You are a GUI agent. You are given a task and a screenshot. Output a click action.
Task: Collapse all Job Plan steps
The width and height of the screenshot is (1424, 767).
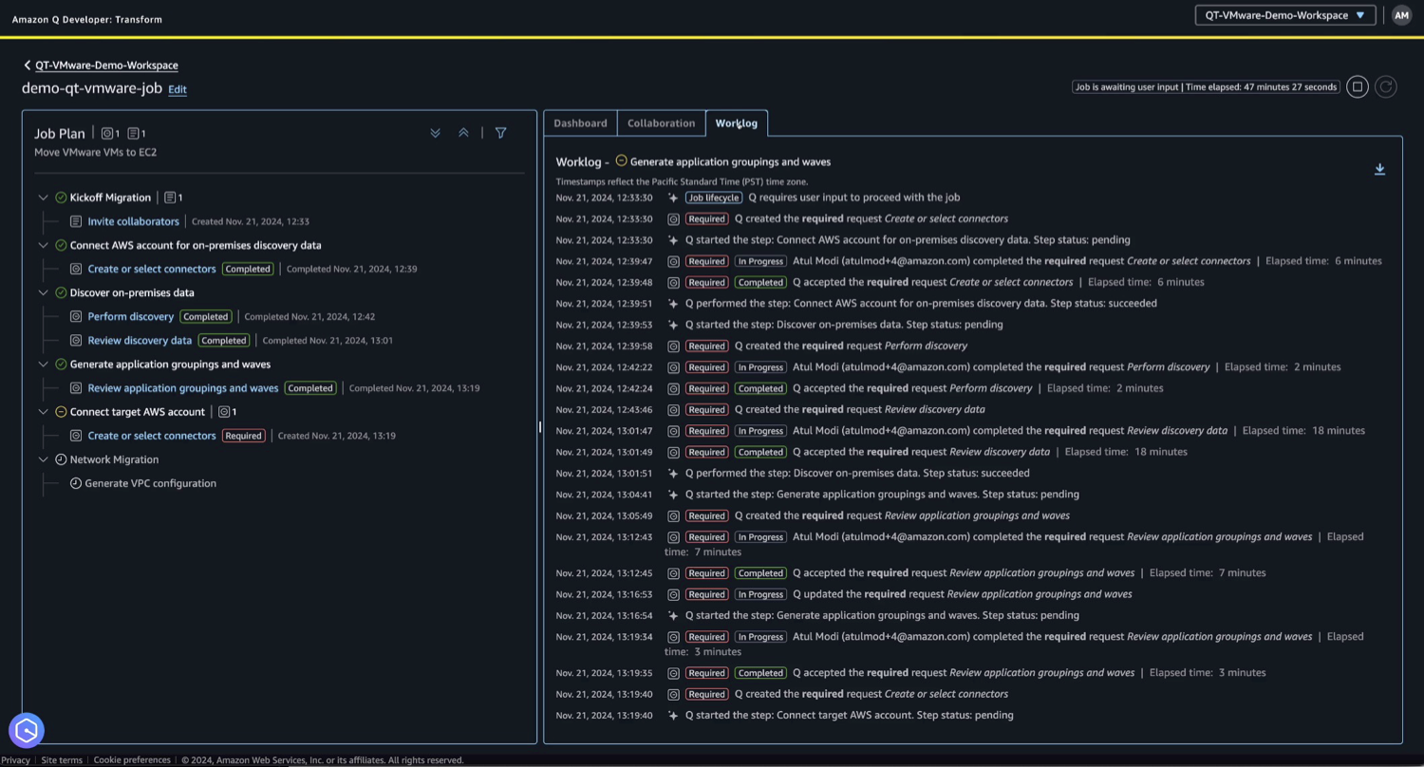463,133
